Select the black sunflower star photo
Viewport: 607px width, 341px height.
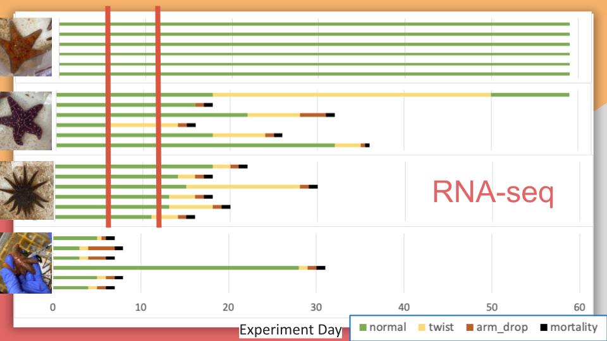[27, 191]
